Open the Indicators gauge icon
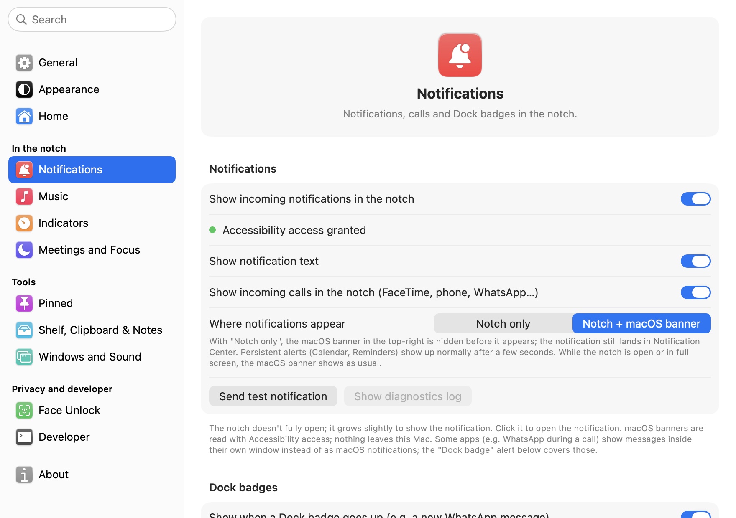This screenshot has width=736, height=518. [24, 223]
